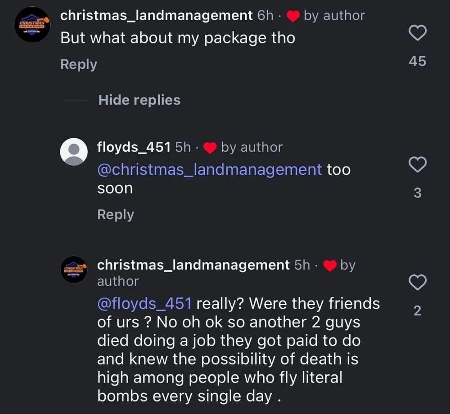The width and height of the screenshot is (450, 414).
Task: Like floyds_451's "too soon" reply
Action: pyautogui.click(x=417, y=165)
